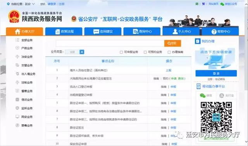Open 指南 for 流动人口登记申报
Image resolution: width=248 pixels, height=146 pixels.
pyautogui.click(x=164, y=87)
